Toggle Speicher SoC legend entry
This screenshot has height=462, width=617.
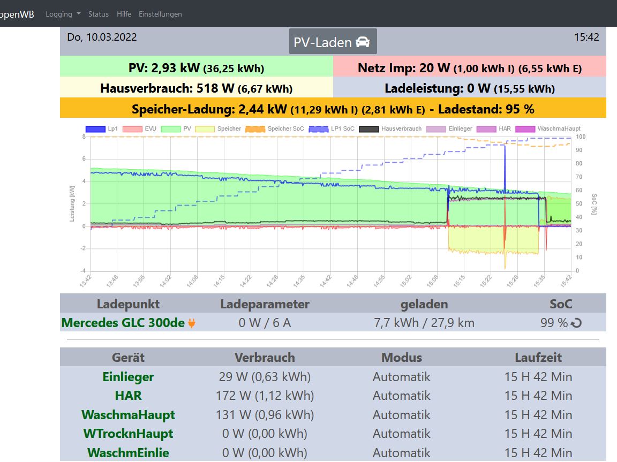[x=255, y=129]
